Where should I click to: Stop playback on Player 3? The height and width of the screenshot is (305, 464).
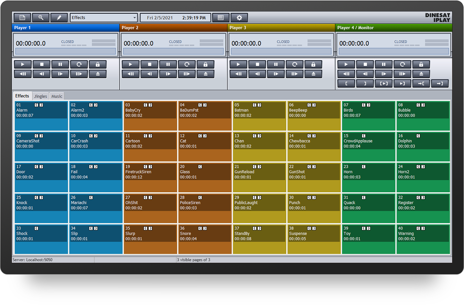257,65
